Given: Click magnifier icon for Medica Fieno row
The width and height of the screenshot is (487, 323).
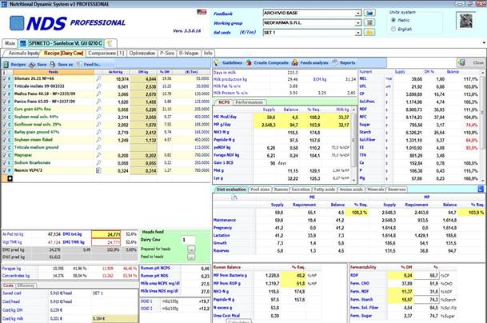Looking at the screenshot, I should click(x=98, y=94).
